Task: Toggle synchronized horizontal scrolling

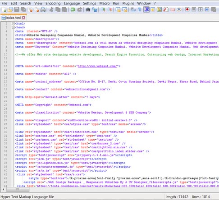Action: [x=124, y=10]
